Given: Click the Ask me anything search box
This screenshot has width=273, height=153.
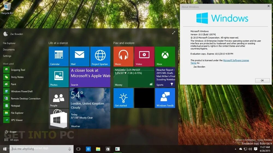Looking at the screenshot, I should point(41,149).
